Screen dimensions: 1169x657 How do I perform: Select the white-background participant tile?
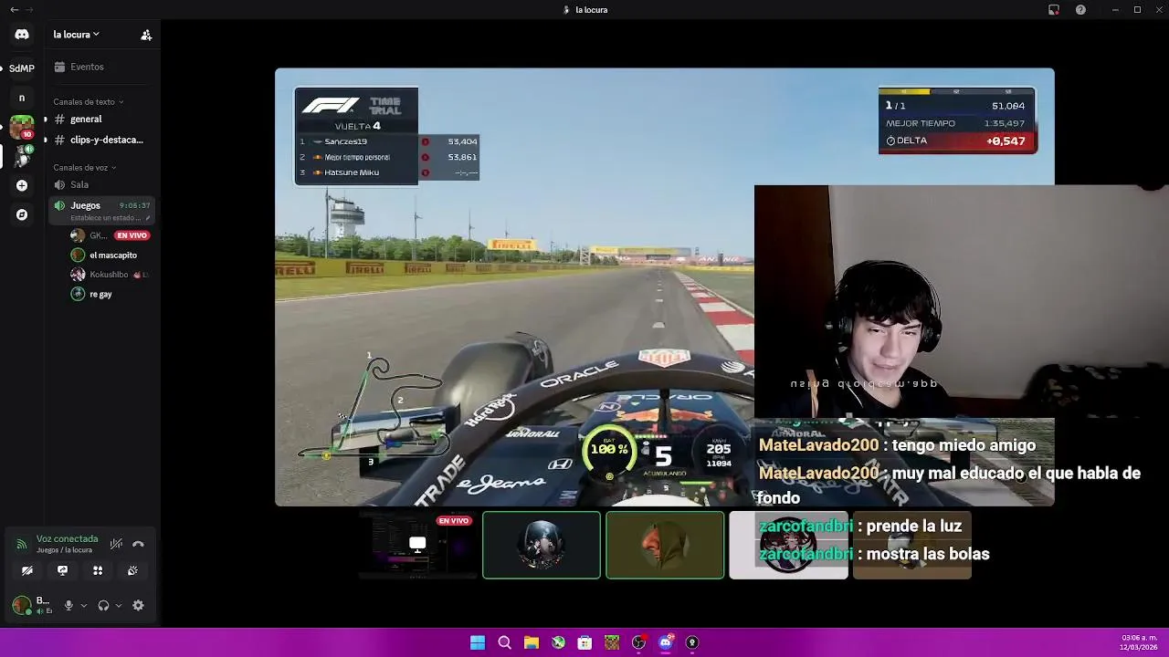coord(788,545)
